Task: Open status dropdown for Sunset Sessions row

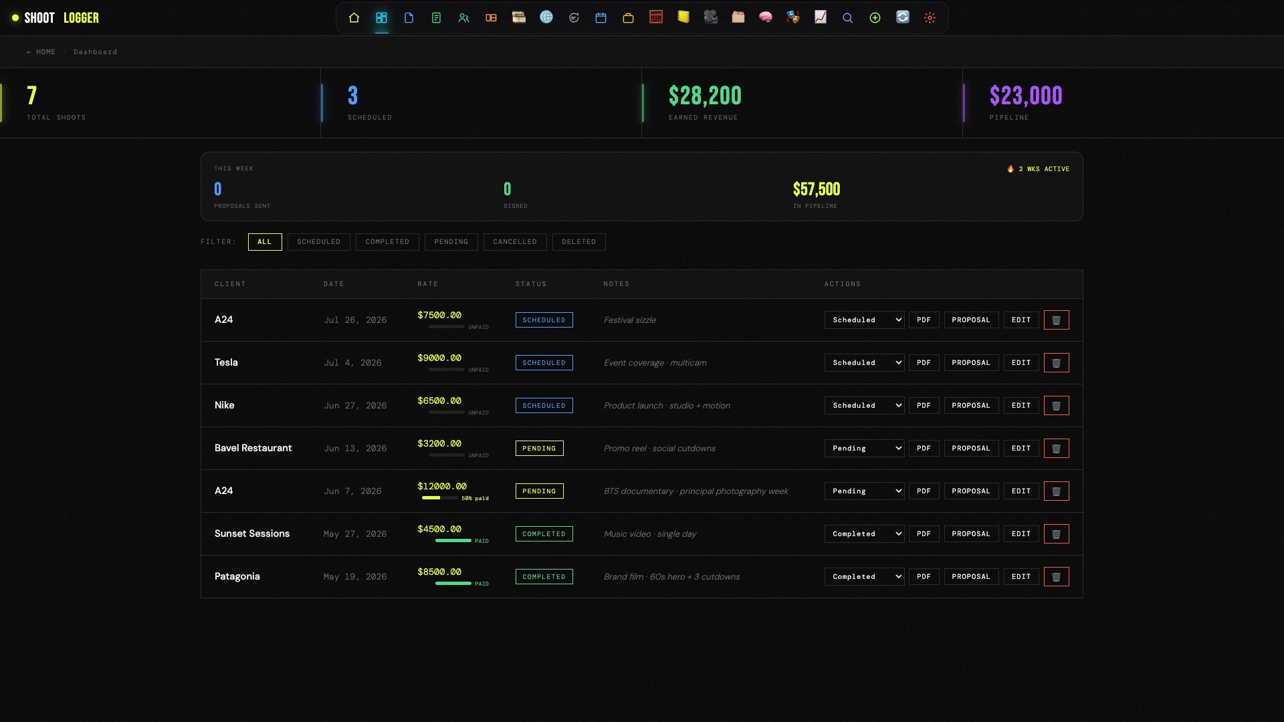Action: click(864, 534)
